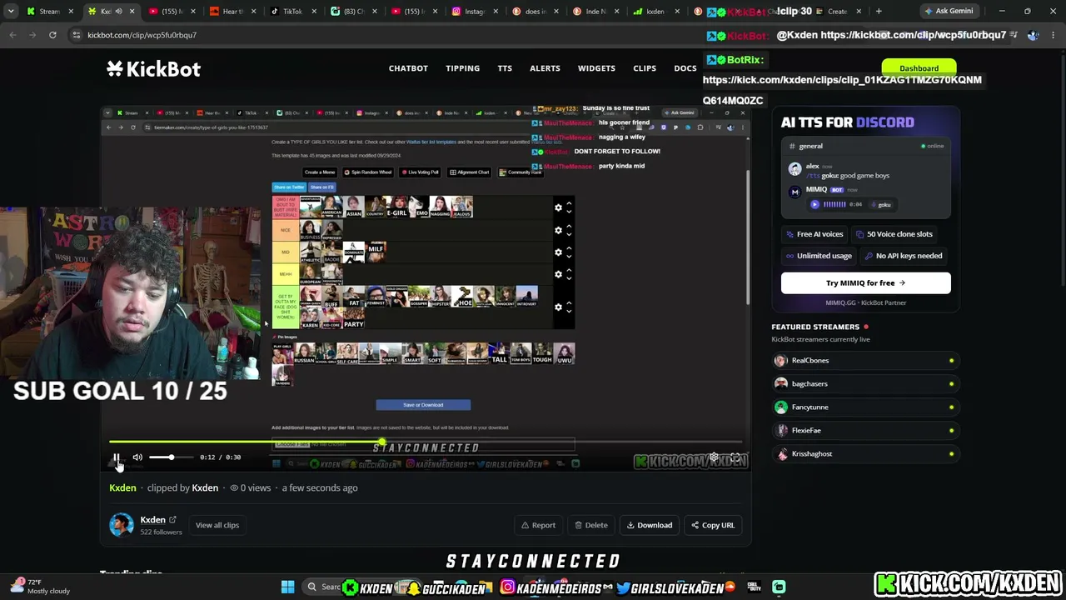Open the green Kxden streamer link

click(122, 487)
